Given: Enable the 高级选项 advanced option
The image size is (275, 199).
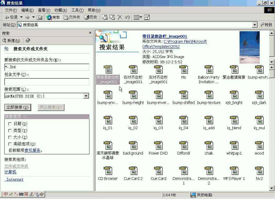Looking at the screenshot, I should pyautogui.click(x=10, y=144).
